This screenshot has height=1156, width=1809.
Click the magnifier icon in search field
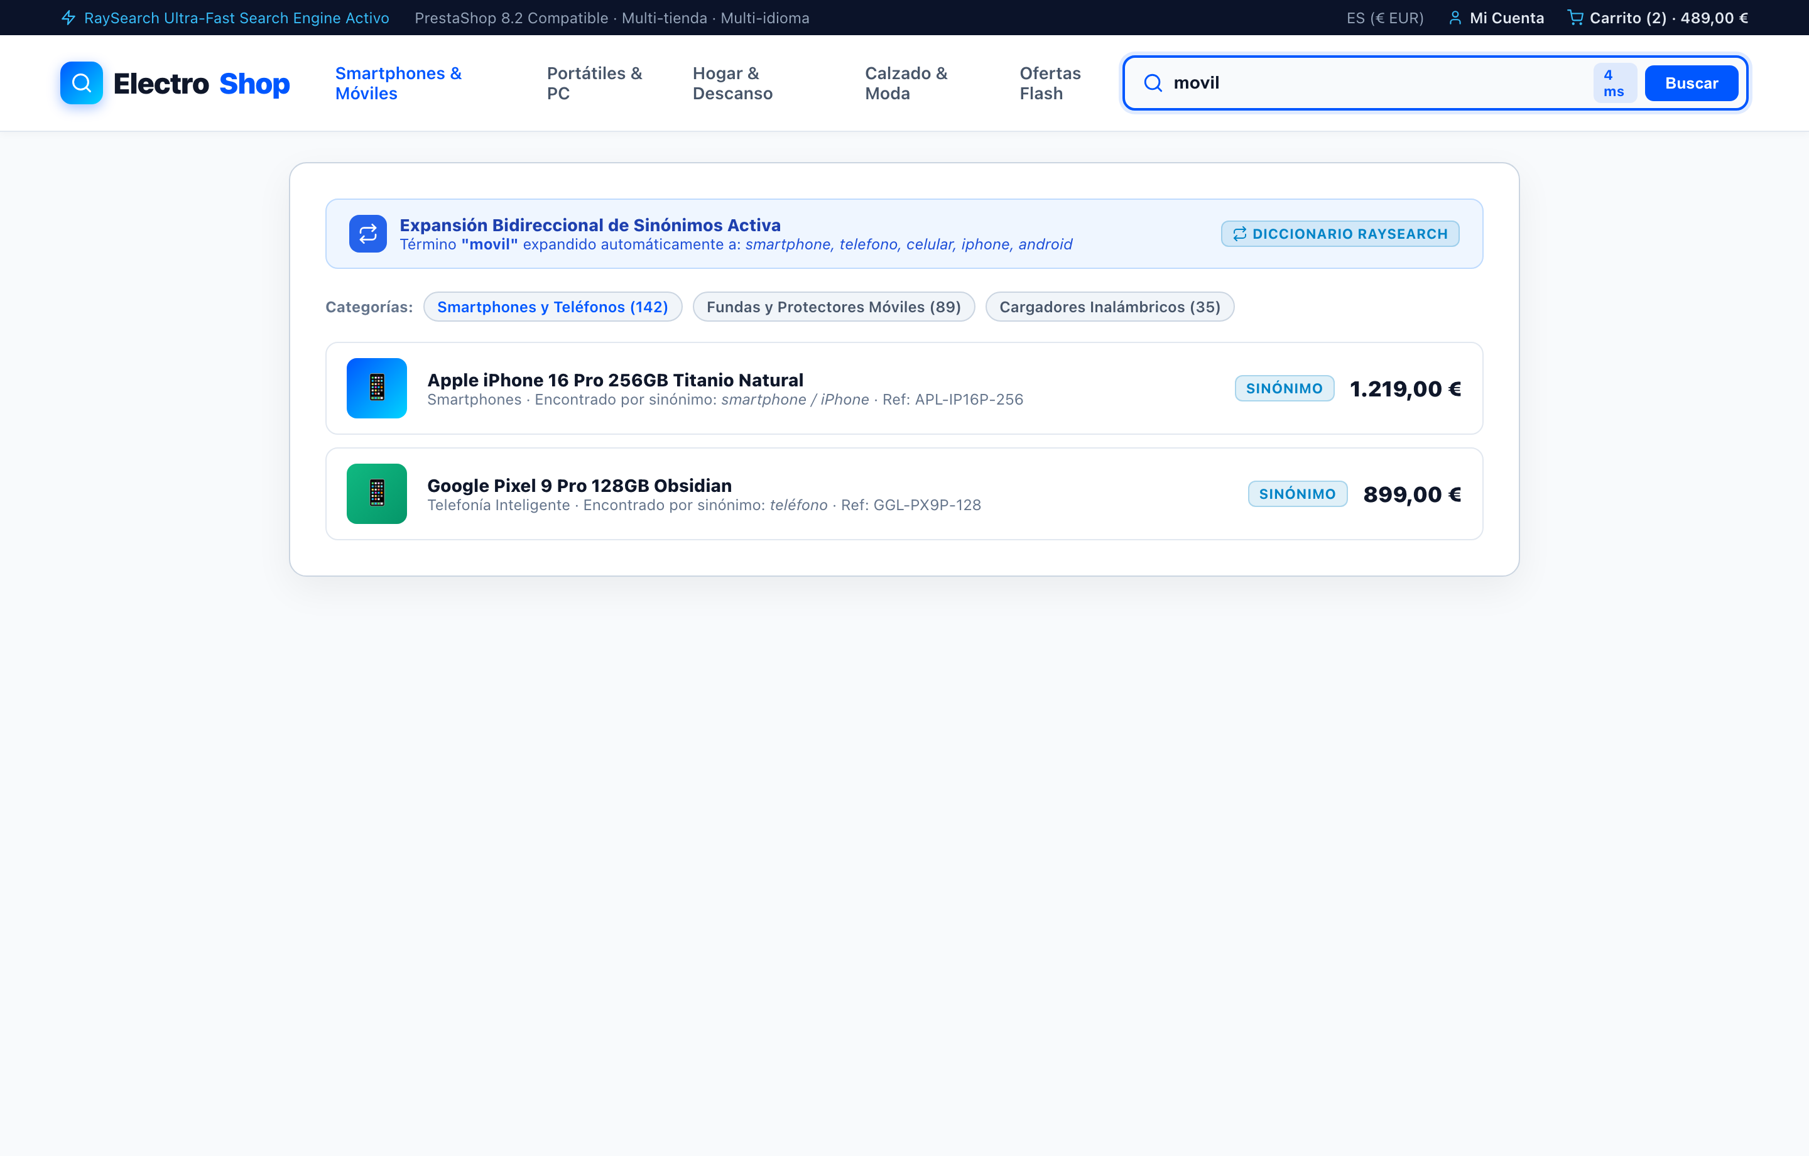1153,83
